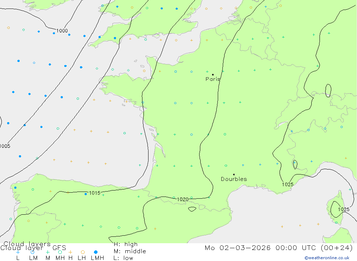The height and width of the screenshot is (261, 357).
Task: Click the 'LMH' legend abbreviation label
Action: [97, 258]
